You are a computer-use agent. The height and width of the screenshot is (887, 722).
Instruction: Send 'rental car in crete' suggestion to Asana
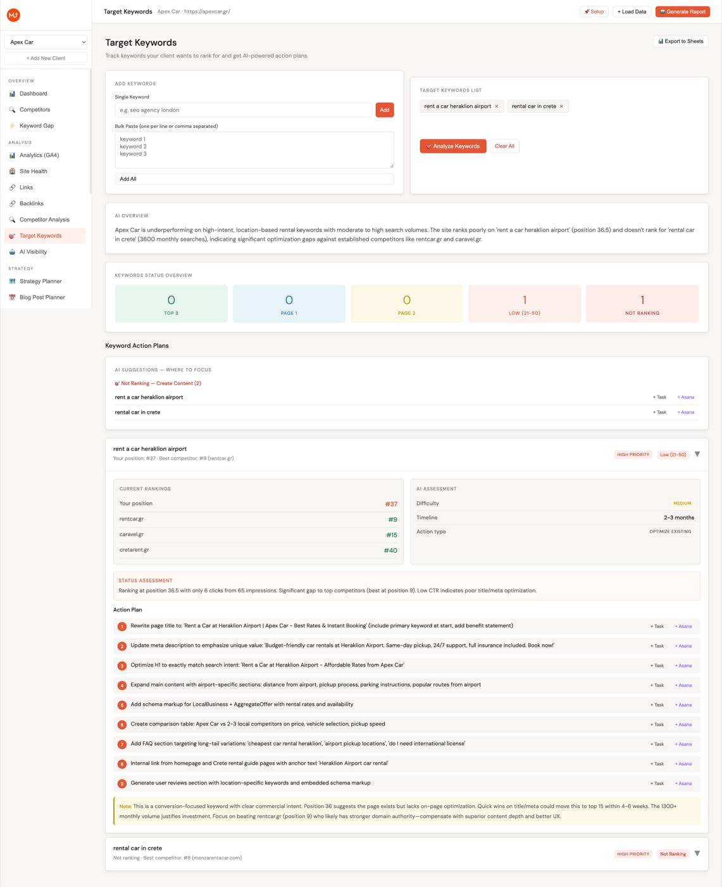(686, 412)
